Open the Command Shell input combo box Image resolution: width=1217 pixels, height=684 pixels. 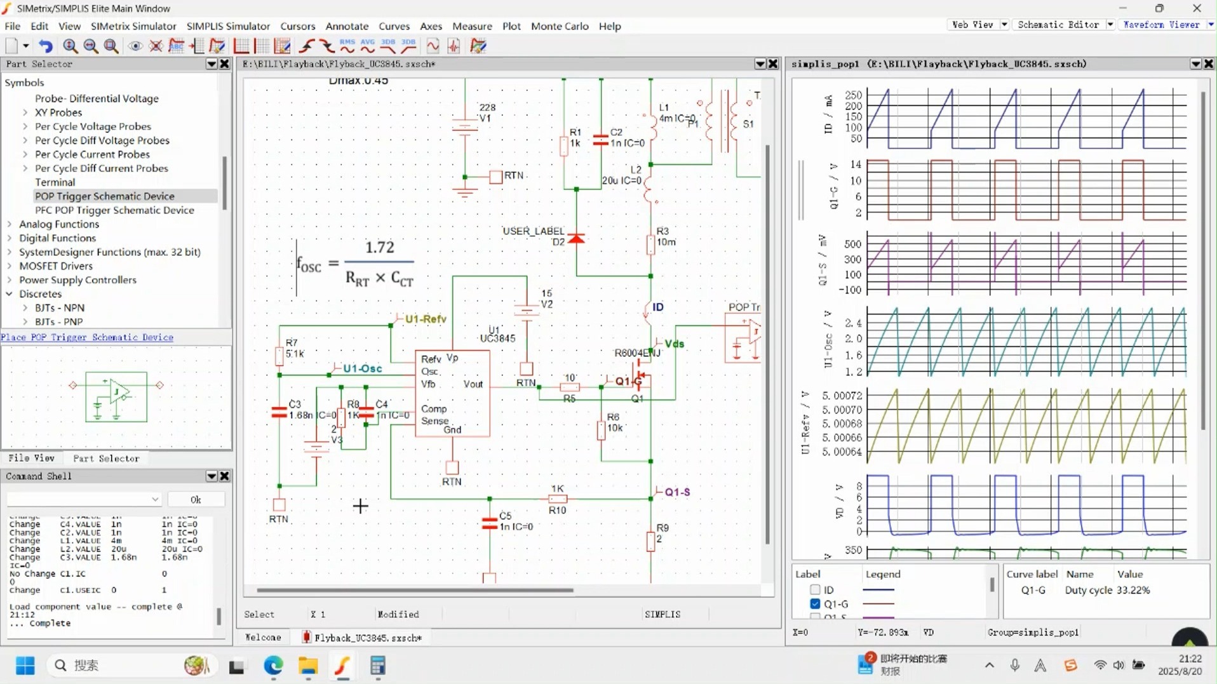click(84, 500)
